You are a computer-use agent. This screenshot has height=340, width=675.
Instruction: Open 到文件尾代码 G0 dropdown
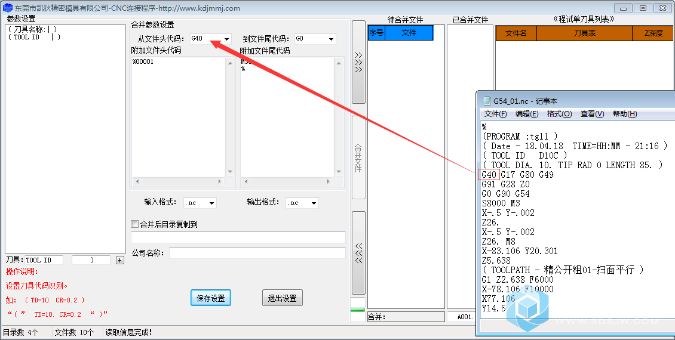[x=330, y=39]
